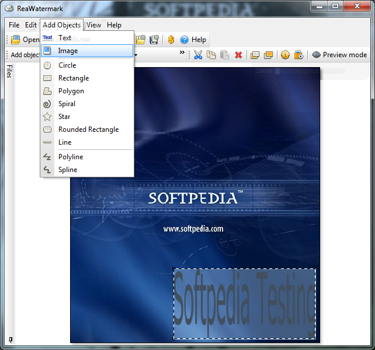Click the Paste icon in toolbar
Image resolution: width=375 pixels, height=350 pixels.
tap(224, 55)
